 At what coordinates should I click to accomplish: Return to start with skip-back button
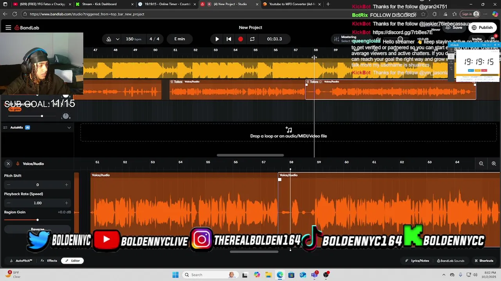(x=229, y=39)
